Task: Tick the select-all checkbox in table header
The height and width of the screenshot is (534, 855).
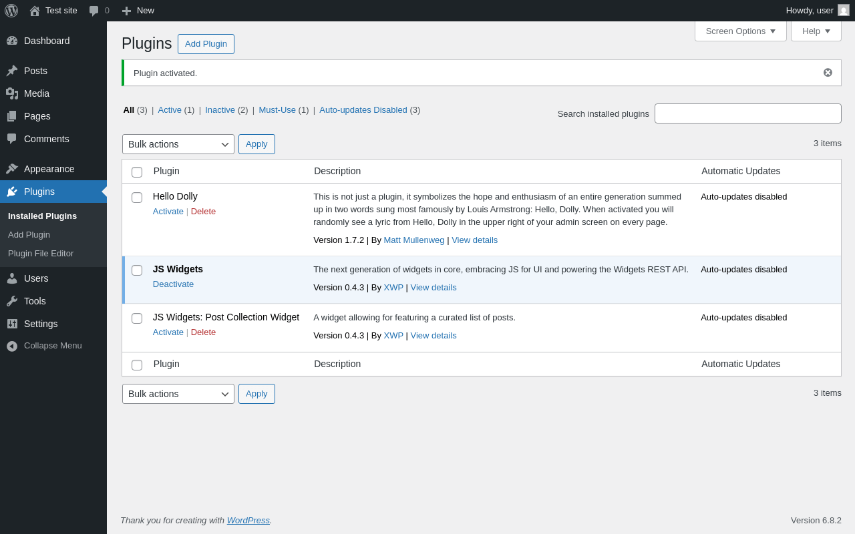Action: point(137,172)
